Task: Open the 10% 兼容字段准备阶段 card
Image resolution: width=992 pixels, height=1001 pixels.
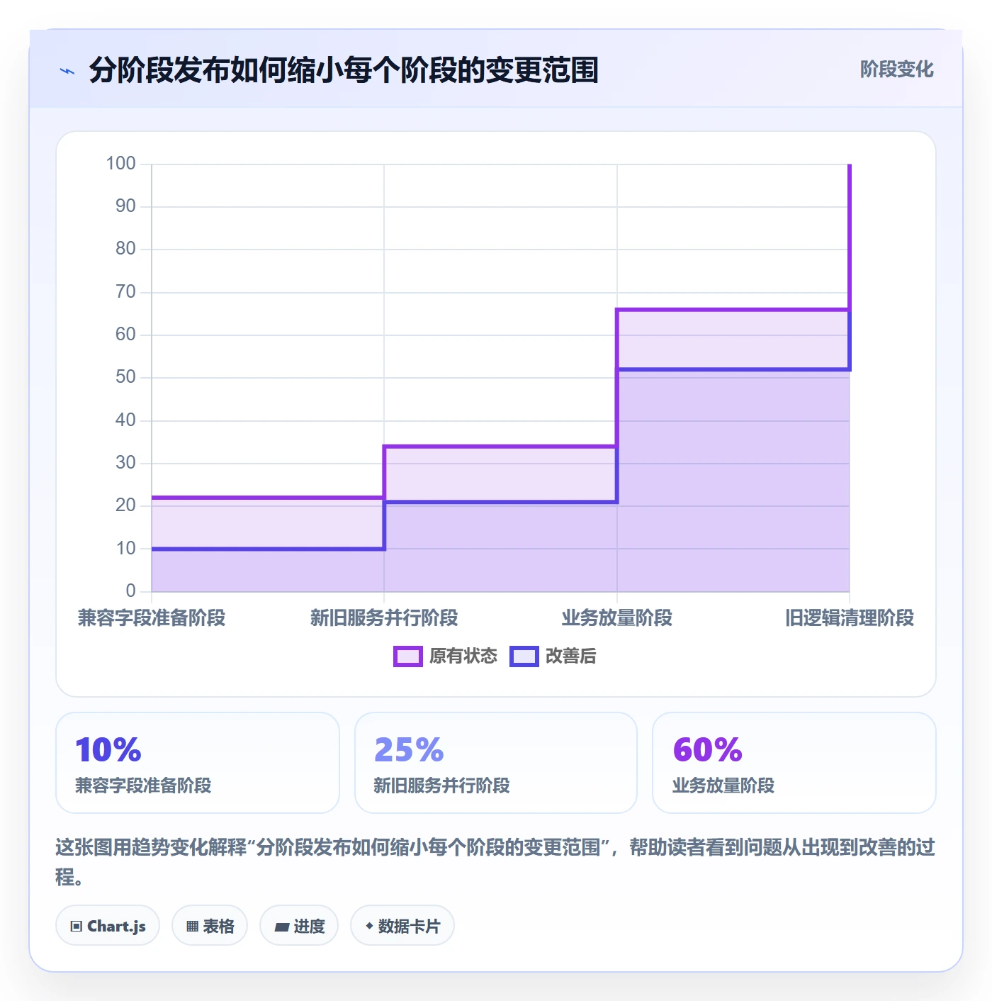Action: (x=198, y=763)
